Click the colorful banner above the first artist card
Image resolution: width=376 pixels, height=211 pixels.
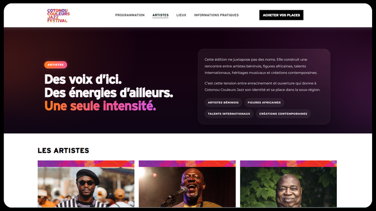pos(86,164)
